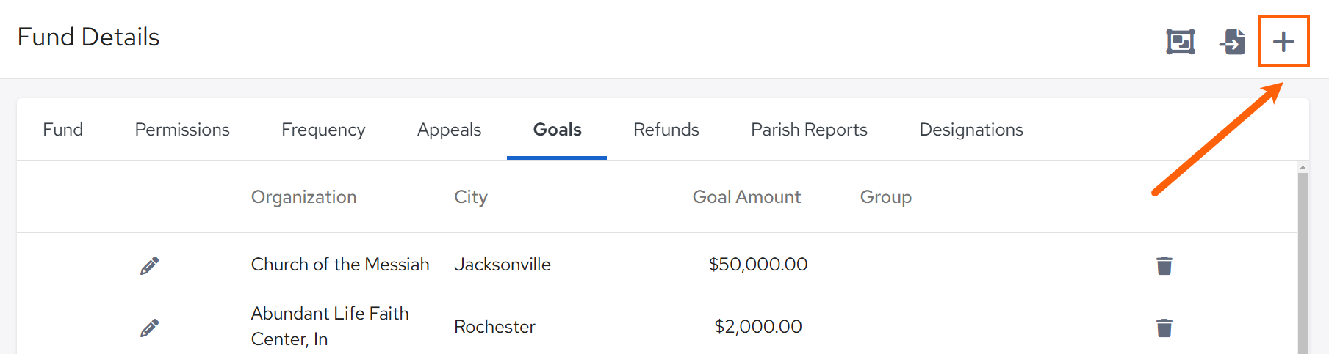This screenshot has width=1329, height=354.
Task: Go to the Frequency tab
Action: coord(323,130)
